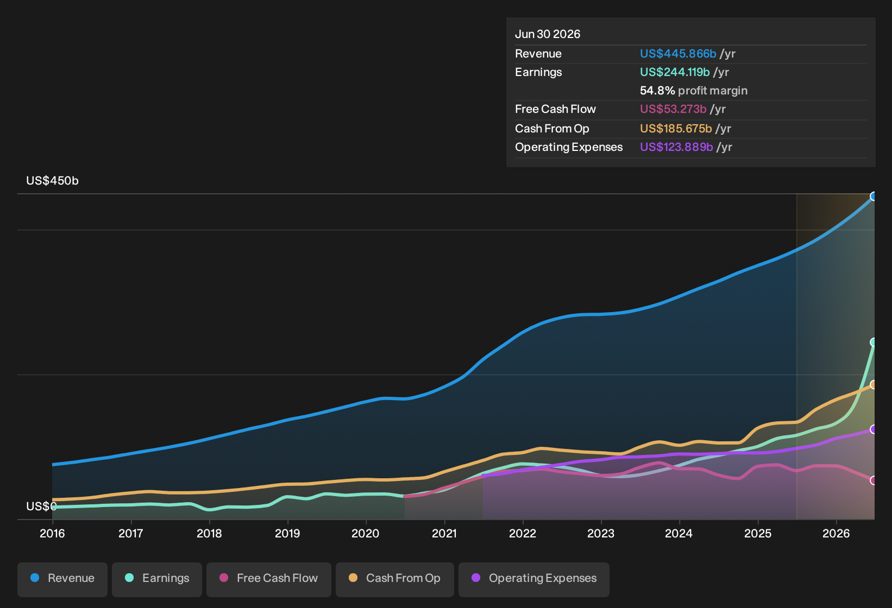Toggle the Operating Expenses legend button

(534, 579)
